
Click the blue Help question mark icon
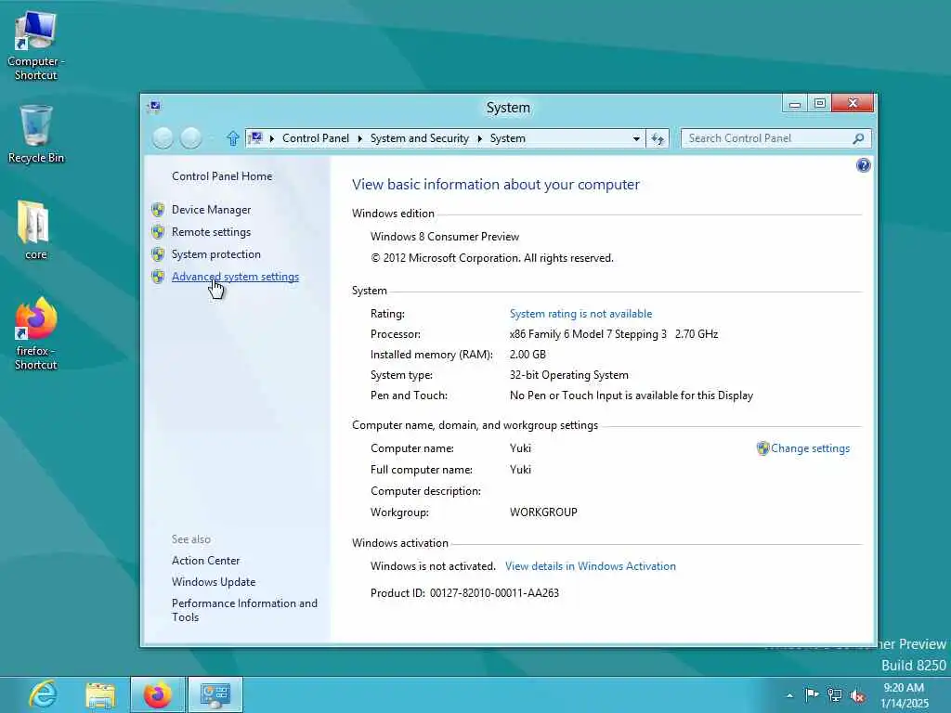point(863,165)
